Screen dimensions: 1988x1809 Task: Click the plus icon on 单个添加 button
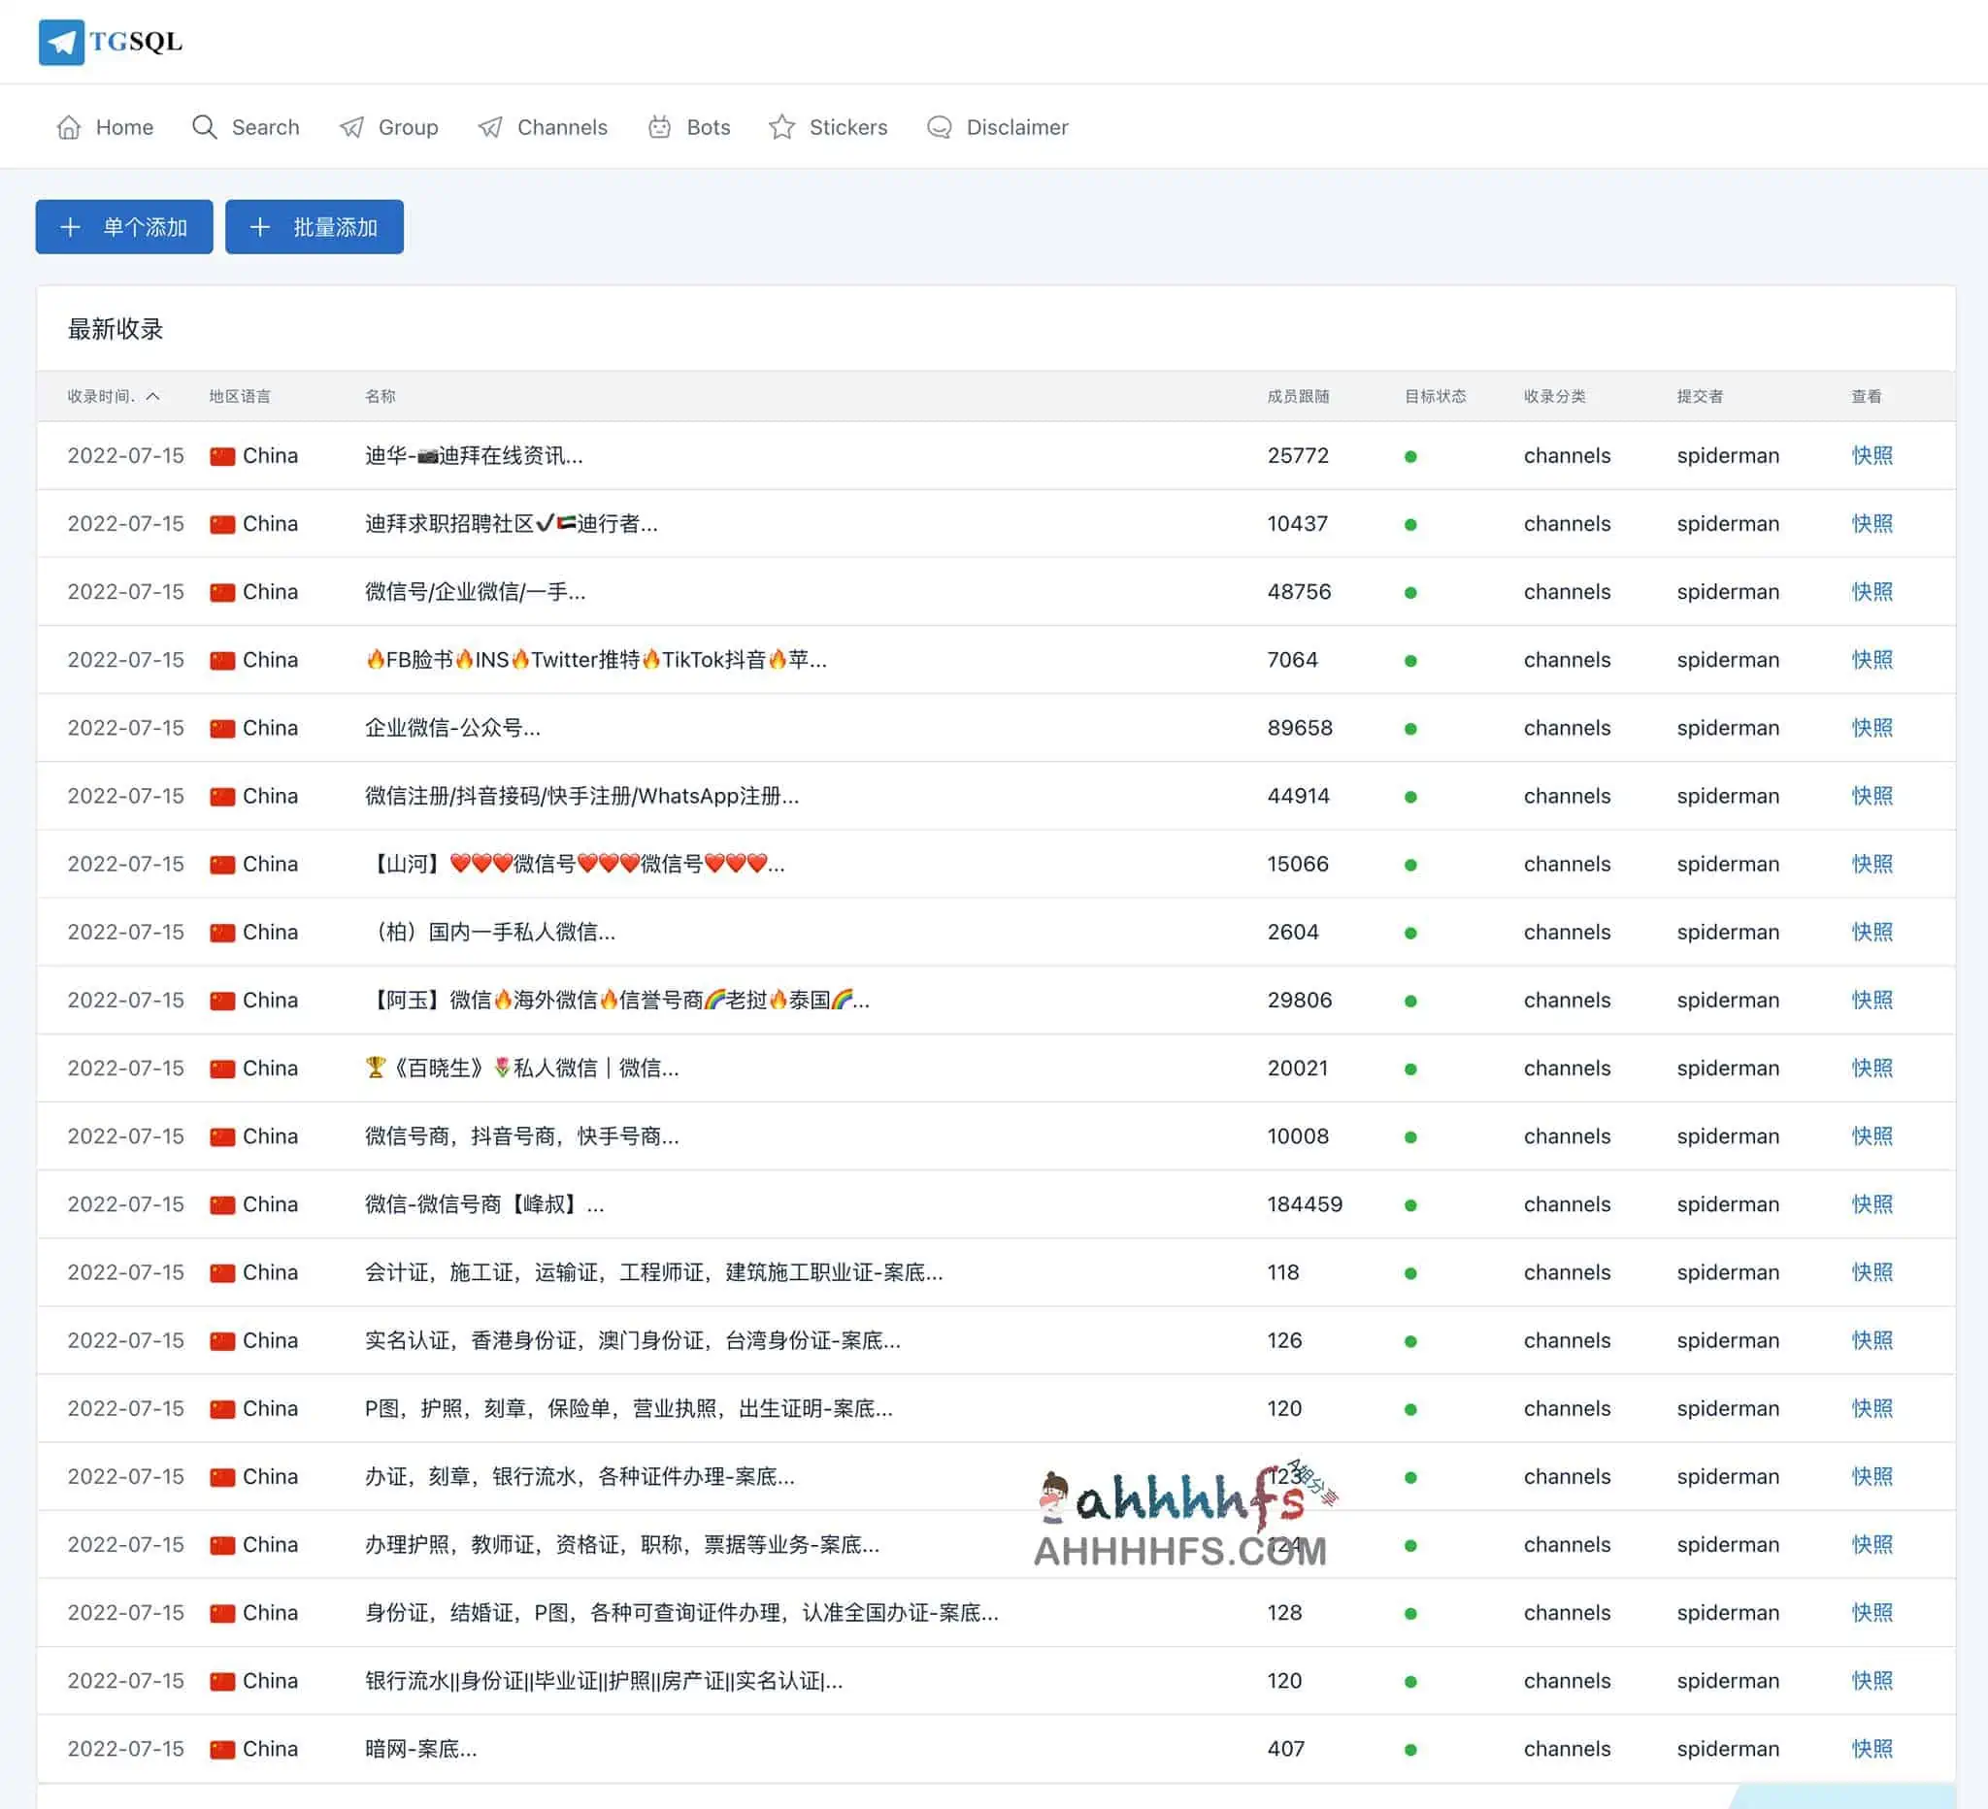(70, 227)
